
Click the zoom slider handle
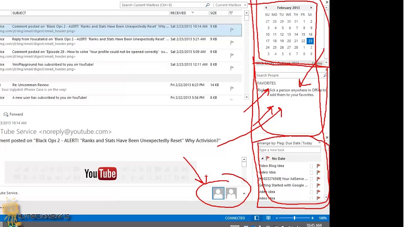click(294, 218)
